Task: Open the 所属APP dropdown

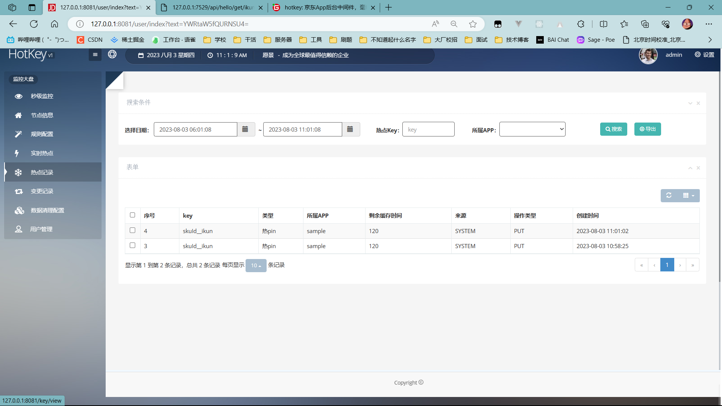Action: (532, 129)
